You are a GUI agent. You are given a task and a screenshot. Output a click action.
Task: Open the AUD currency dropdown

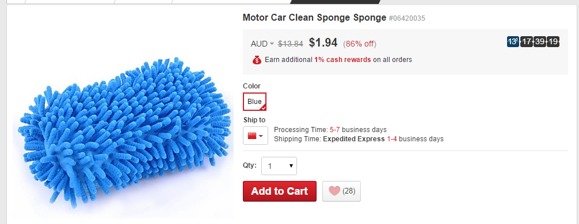pyautogui.click(x=262, y=44)
